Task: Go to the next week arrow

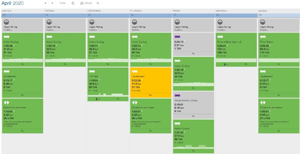Action: [53, 3]
